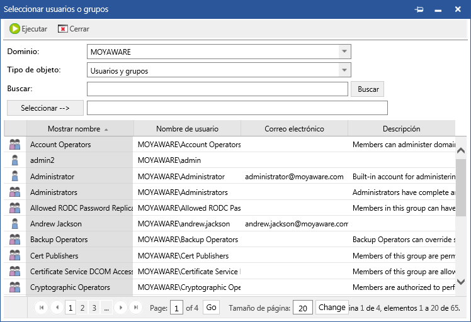
Task: Click the group icon for Administrators
Action: [x=14, y=192]
